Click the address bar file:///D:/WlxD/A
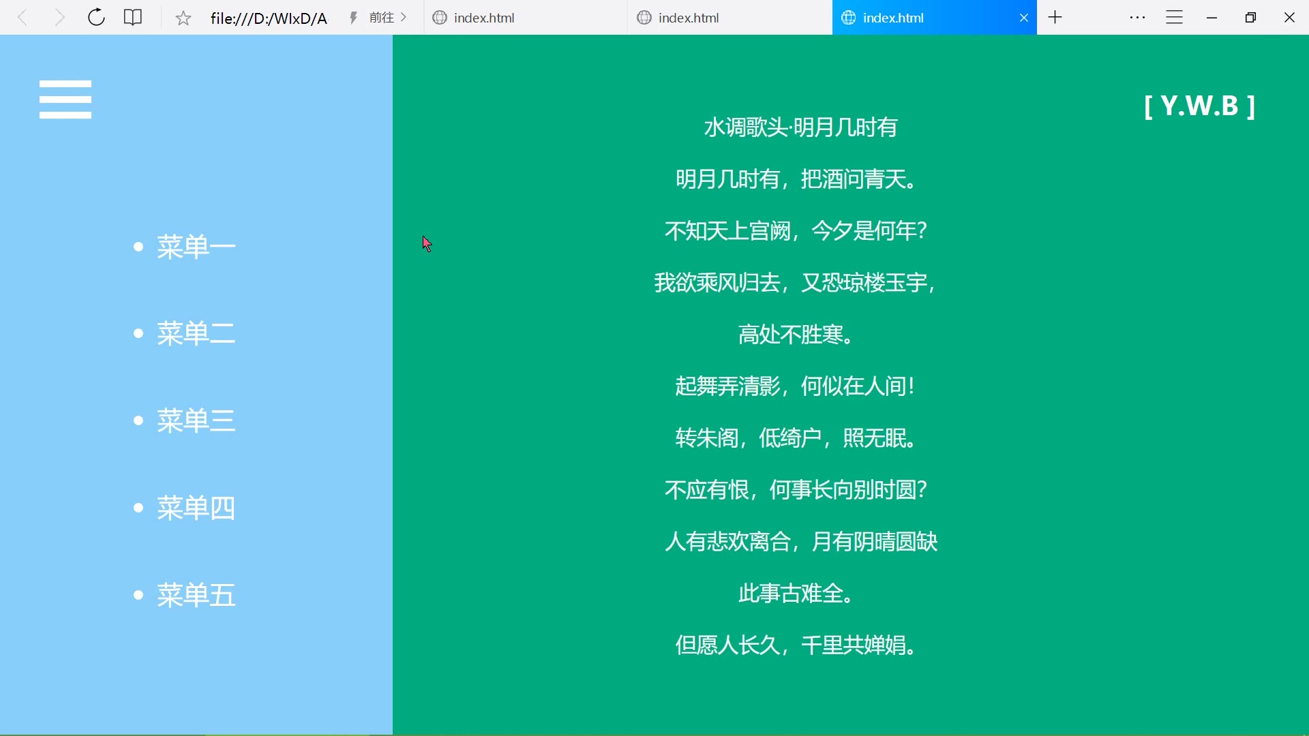 (269, 18)
